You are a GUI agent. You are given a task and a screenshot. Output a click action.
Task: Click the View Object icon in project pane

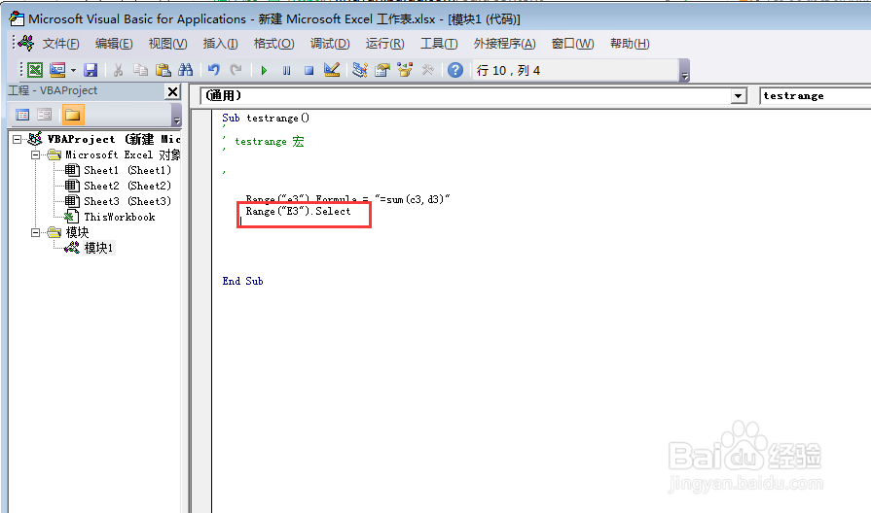pos(45,115)
